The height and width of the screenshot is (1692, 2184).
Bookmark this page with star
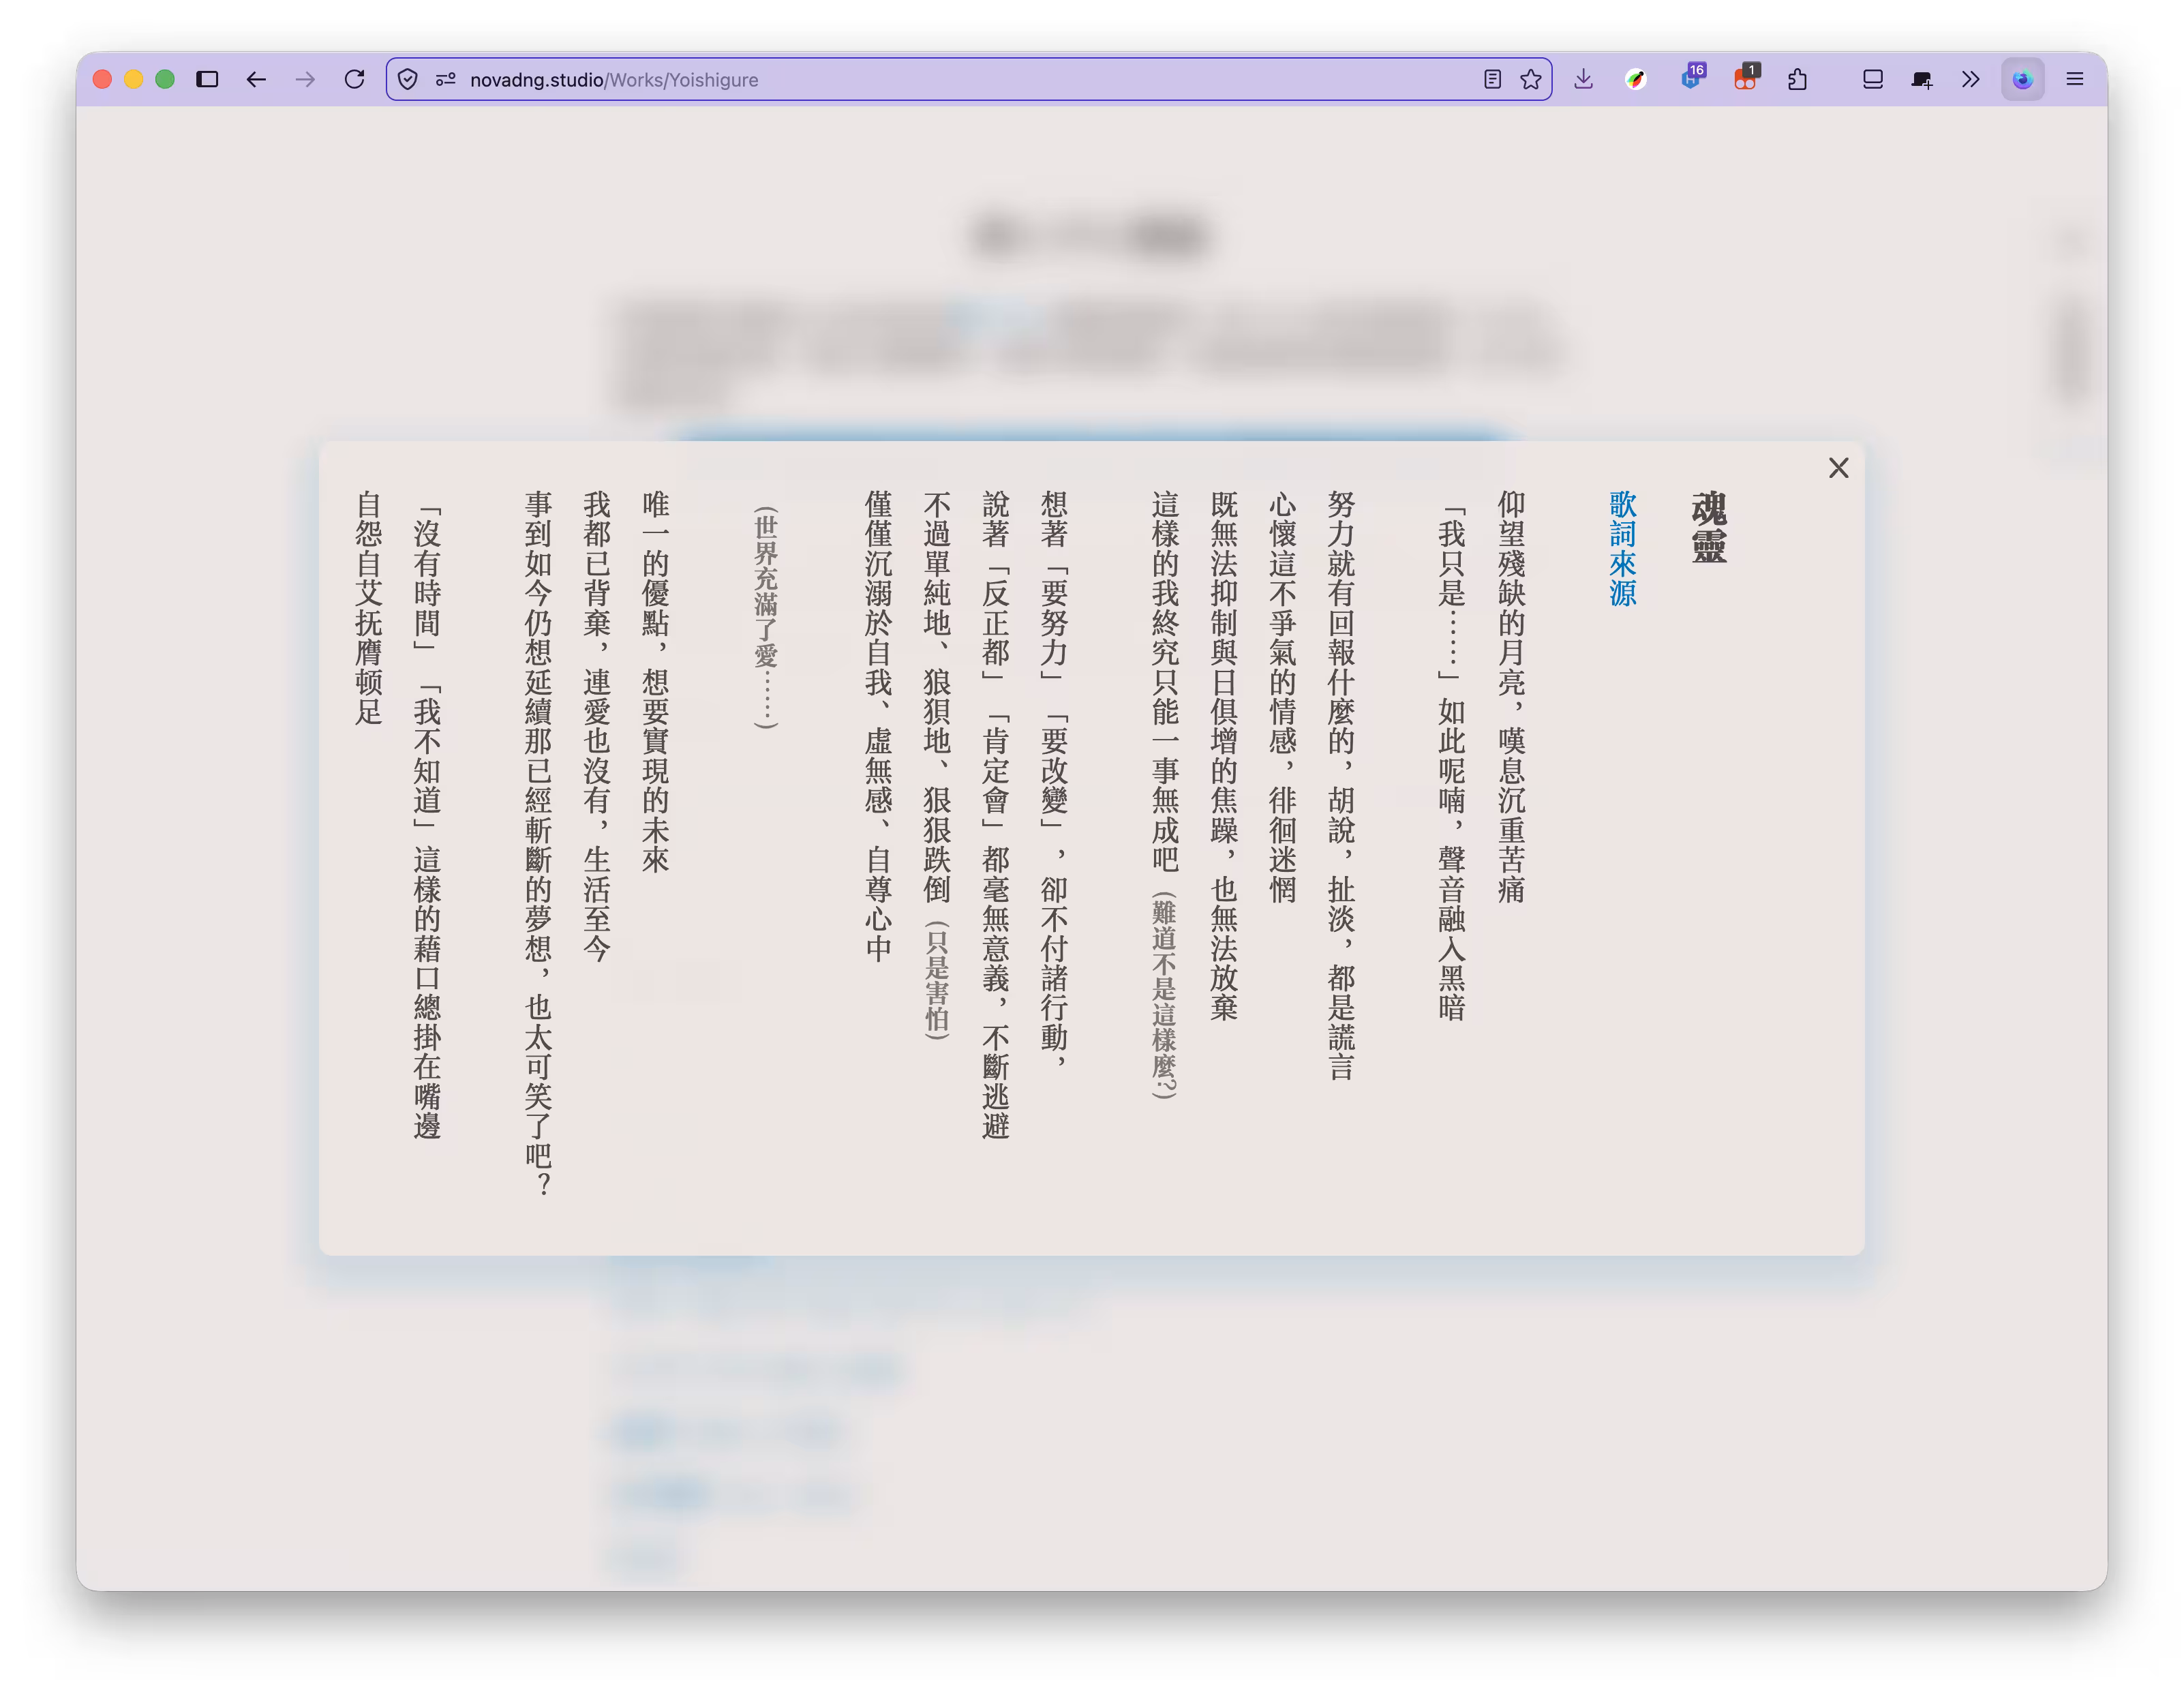pyautogui.click(x=1530, y=79)
